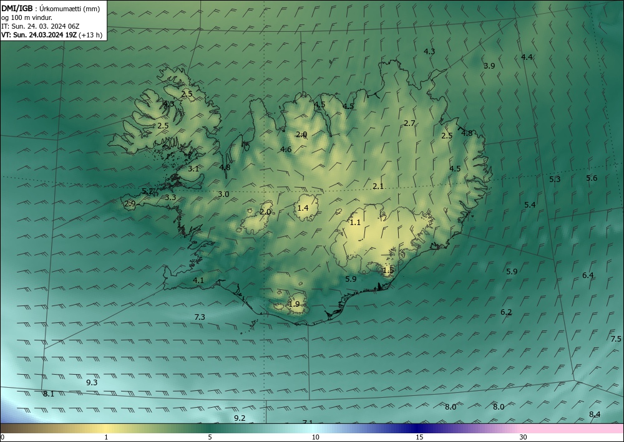Click the 8.4 value near the bottom right

[595, 415]
